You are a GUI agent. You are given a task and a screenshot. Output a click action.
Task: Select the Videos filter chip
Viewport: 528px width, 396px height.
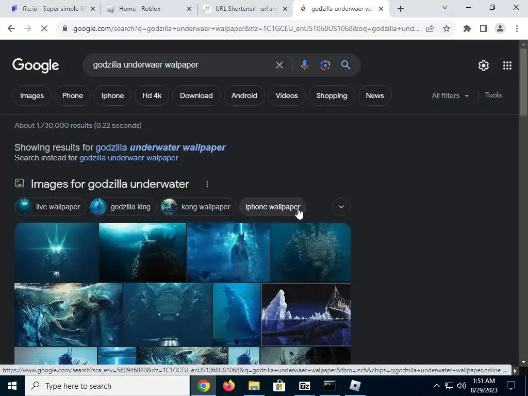(287, 95)
